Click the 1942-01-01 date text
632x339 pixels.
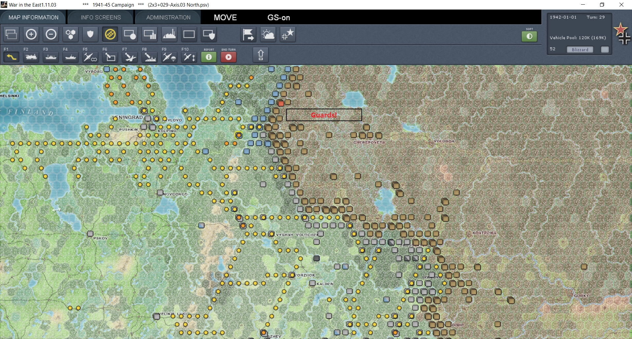pyautogui.click(x=563, y=17)
